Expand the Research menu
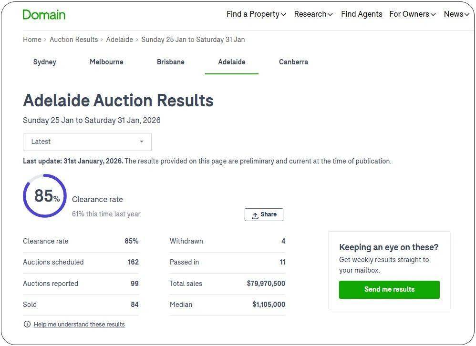The image size is (476, 346). (x=313, y=14)
